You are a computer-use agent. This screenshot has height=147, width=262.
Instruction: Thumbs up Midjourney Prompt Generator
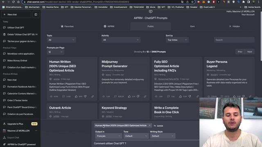coord(129,96)
